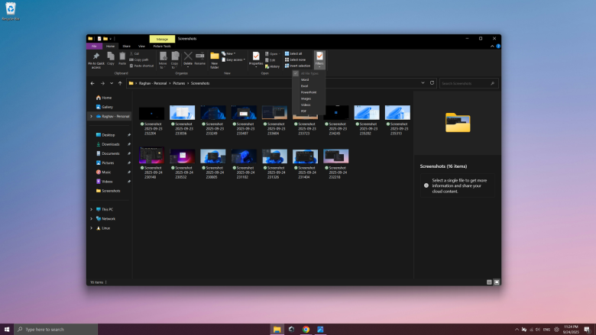The height and width of the screenshot is (335, 596).
Task: Click Select all in the ribbon
Action: point(293,53)
